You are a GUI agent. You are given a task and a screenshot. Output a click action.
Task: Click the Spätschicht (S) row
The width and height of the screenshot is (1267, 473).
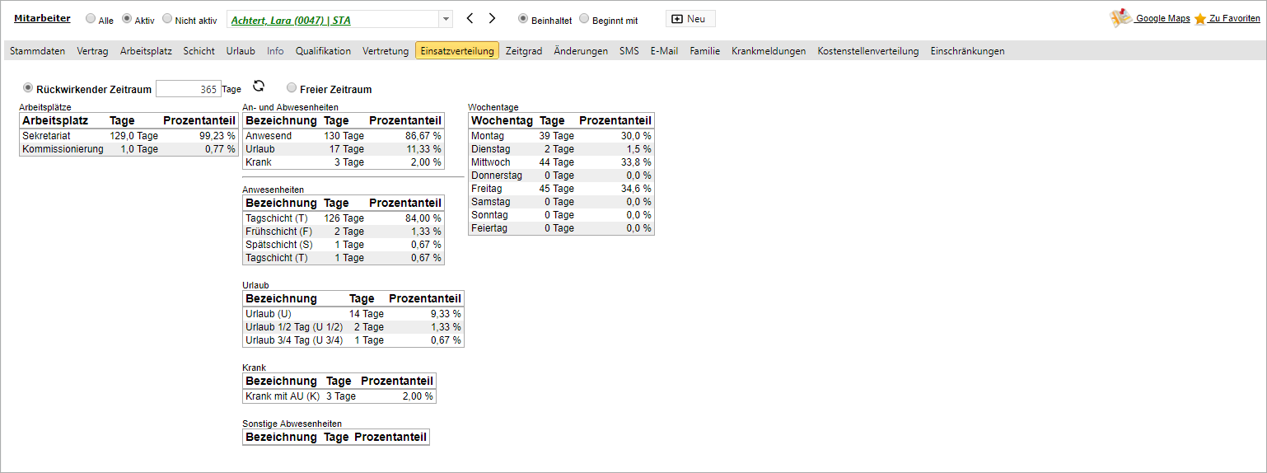pyautogui.click(x=344, y=245)
